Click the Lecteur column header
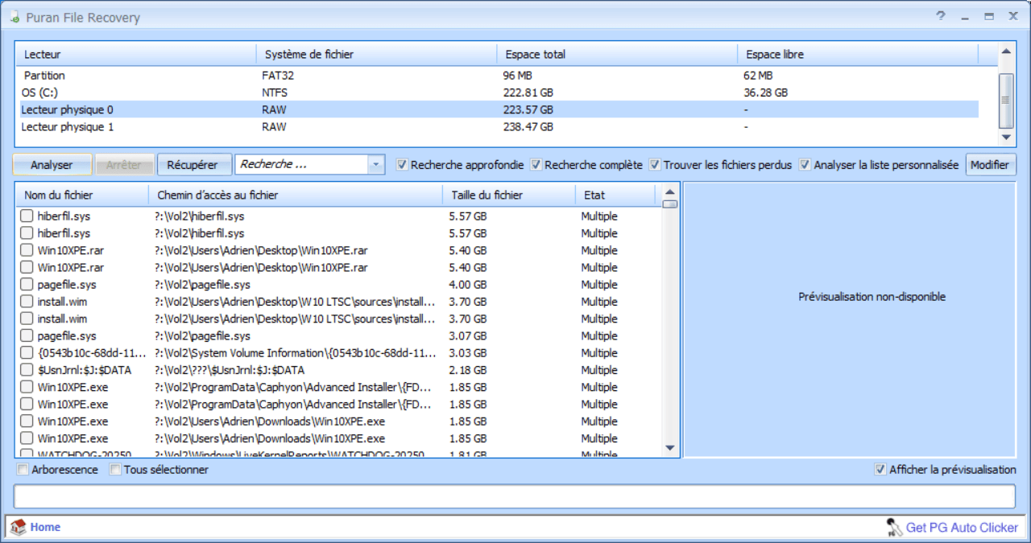Image resolution: width=1031 pixels, height=543 pixels. 136,55
